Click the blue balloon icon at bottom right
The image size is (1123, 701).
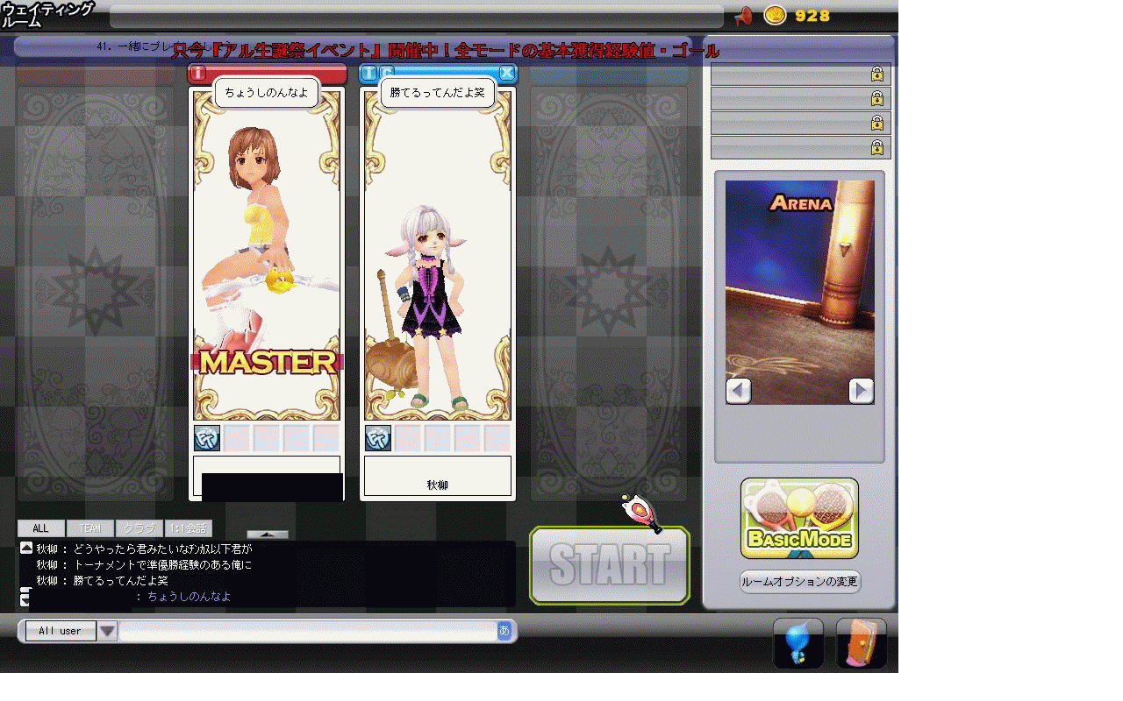pos(798,643)
